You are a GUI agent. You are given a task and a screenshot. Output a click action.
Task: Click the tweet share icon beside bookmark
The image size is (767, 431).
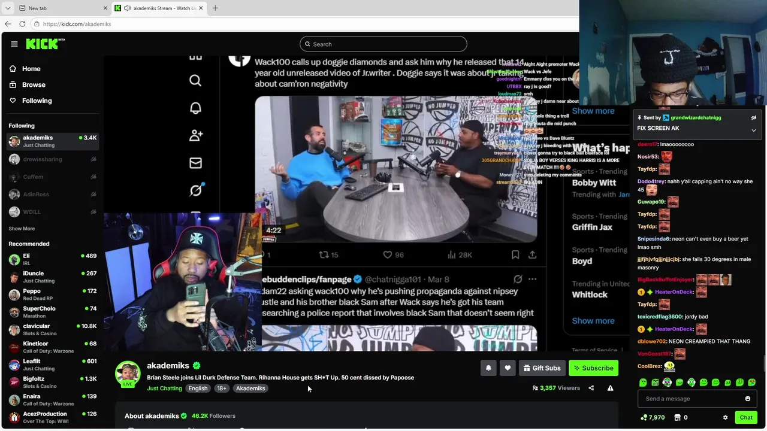pos(532,254)
